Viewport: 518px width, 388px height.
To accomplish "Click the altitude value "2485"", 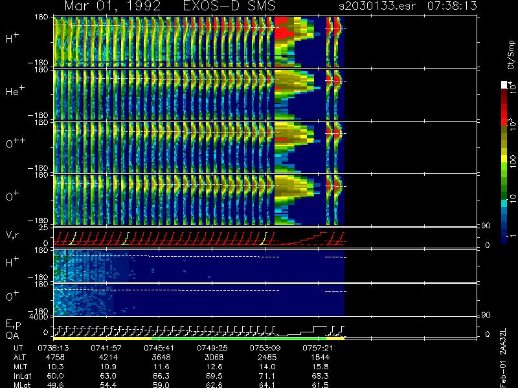I will pos(267,358).
